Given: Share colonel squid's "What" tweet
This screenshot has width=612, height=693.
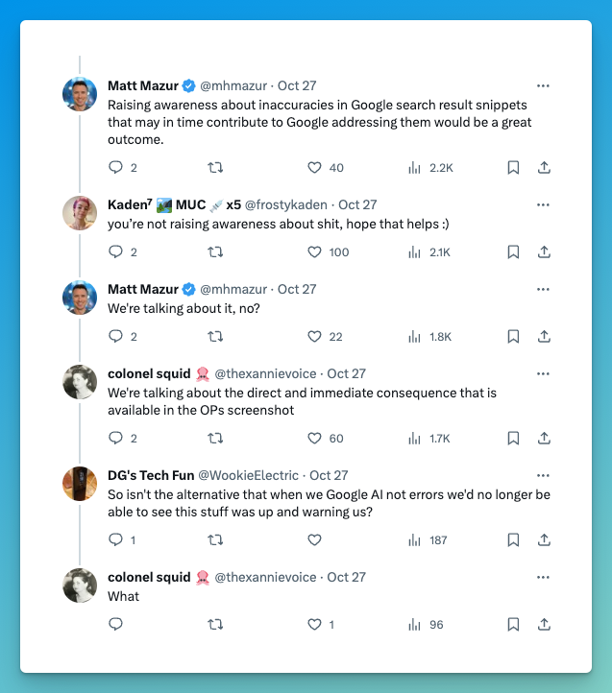Looking at the screenshot, I should pyautogui.click(x=544, y=625).
